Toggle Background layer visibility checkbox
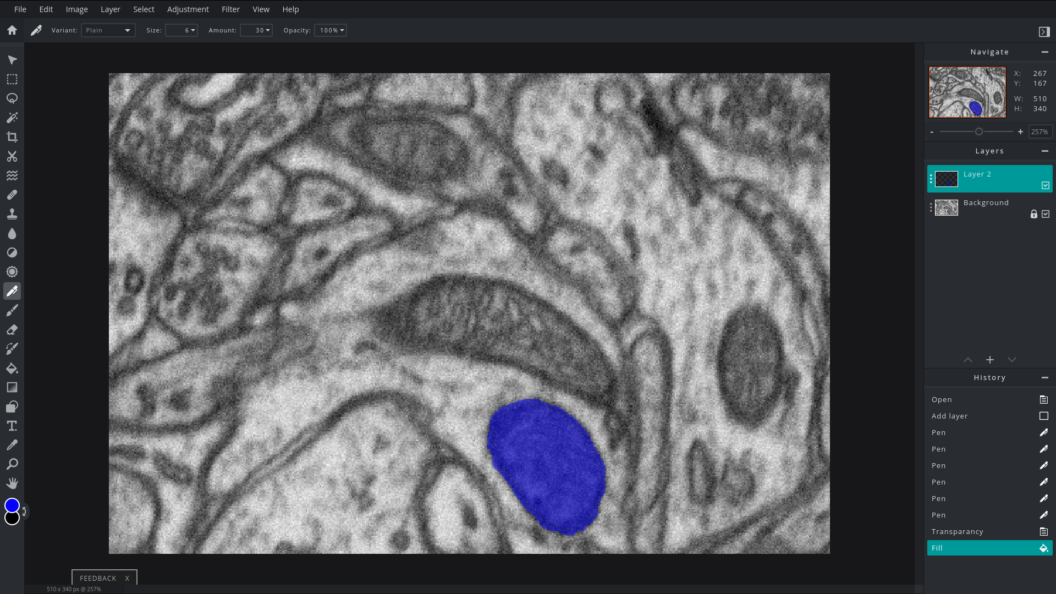Viewport: 1056px width, 594px height. click(1046, 214)
